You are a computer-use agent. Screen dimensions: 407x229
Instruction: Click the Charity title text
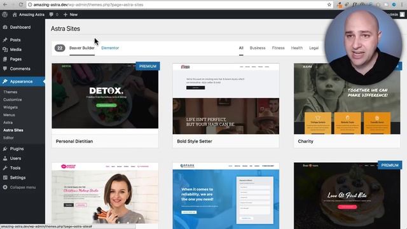305,141
